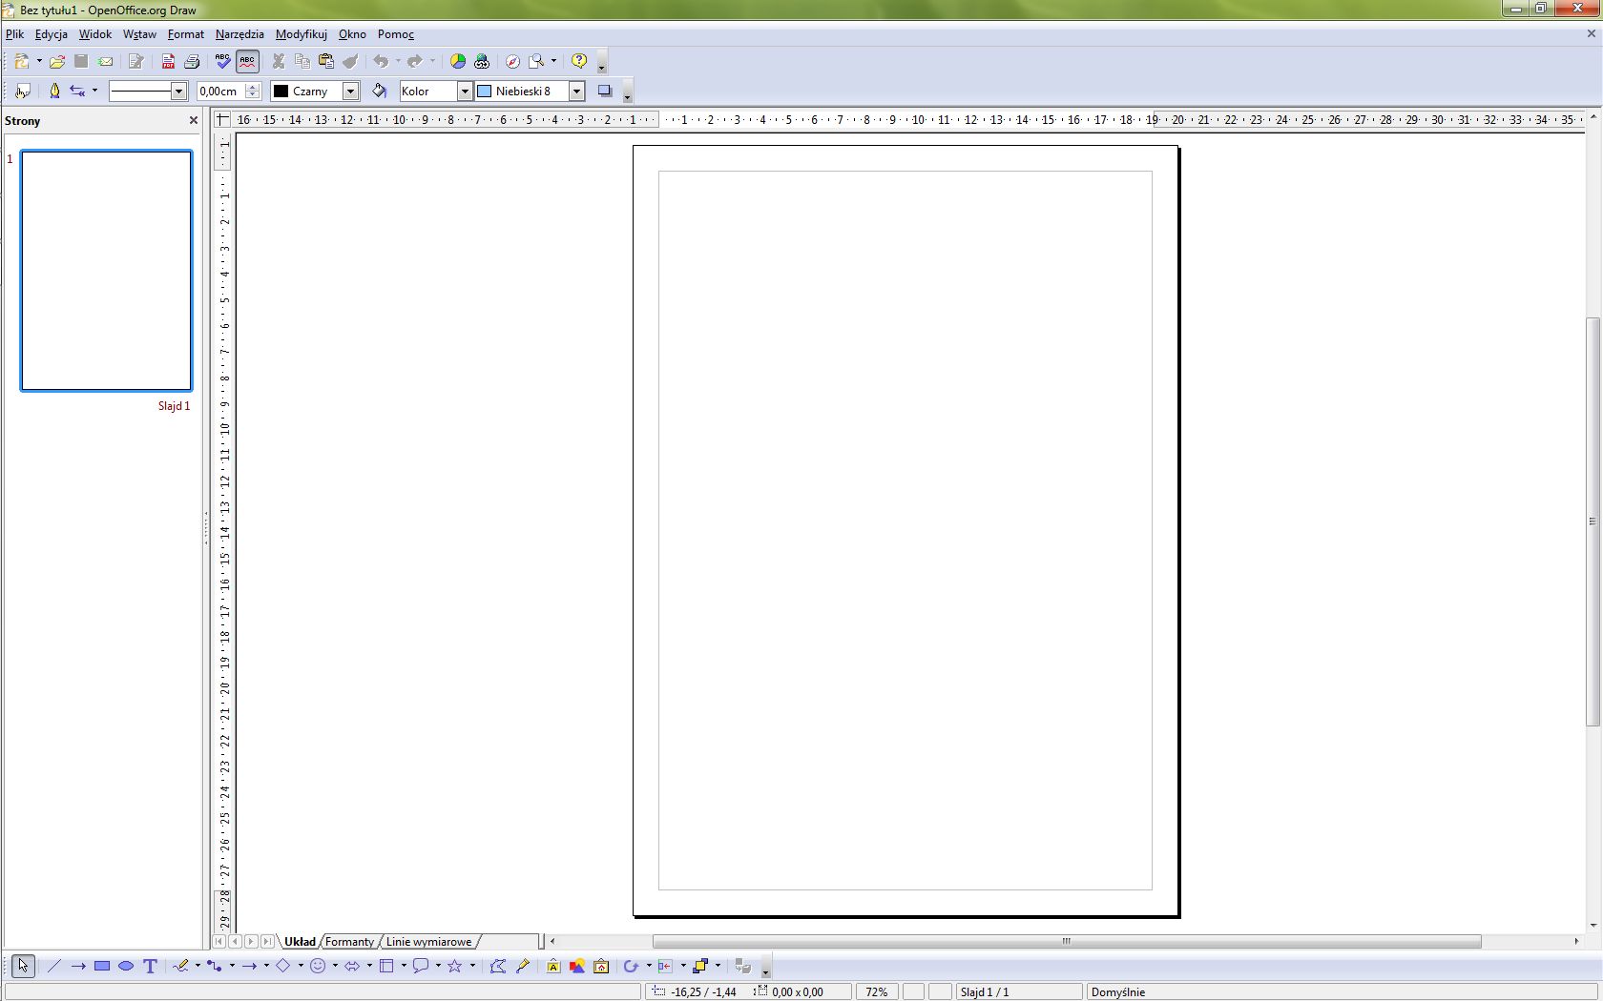
Task: Click the Print printer icon
Action: coord(192,61)
